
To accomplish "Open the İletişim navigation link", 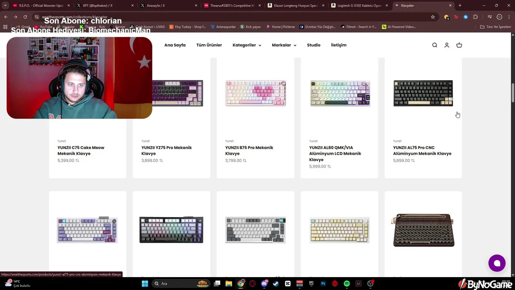I will pos(338,45).
